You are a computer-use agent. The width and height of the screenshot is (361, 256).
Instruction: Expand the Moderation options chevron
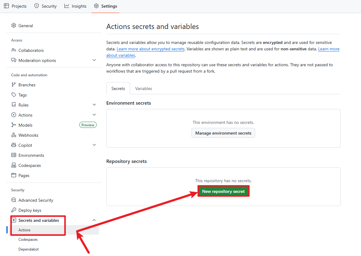click(94, 60)
